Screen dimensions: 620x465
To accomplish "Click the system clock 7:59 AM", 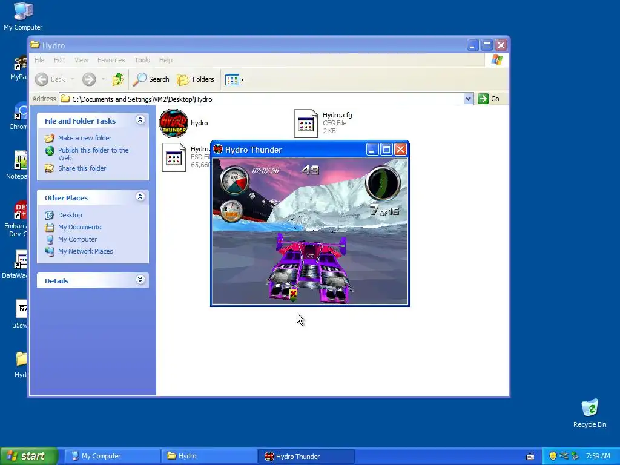I will click(x=598, y=456).
